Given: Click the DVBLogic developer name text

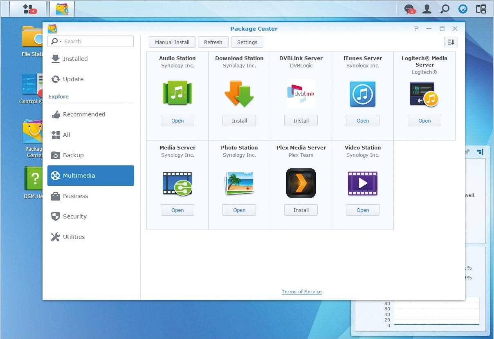Looking at the screenshot, I should 301,65.
